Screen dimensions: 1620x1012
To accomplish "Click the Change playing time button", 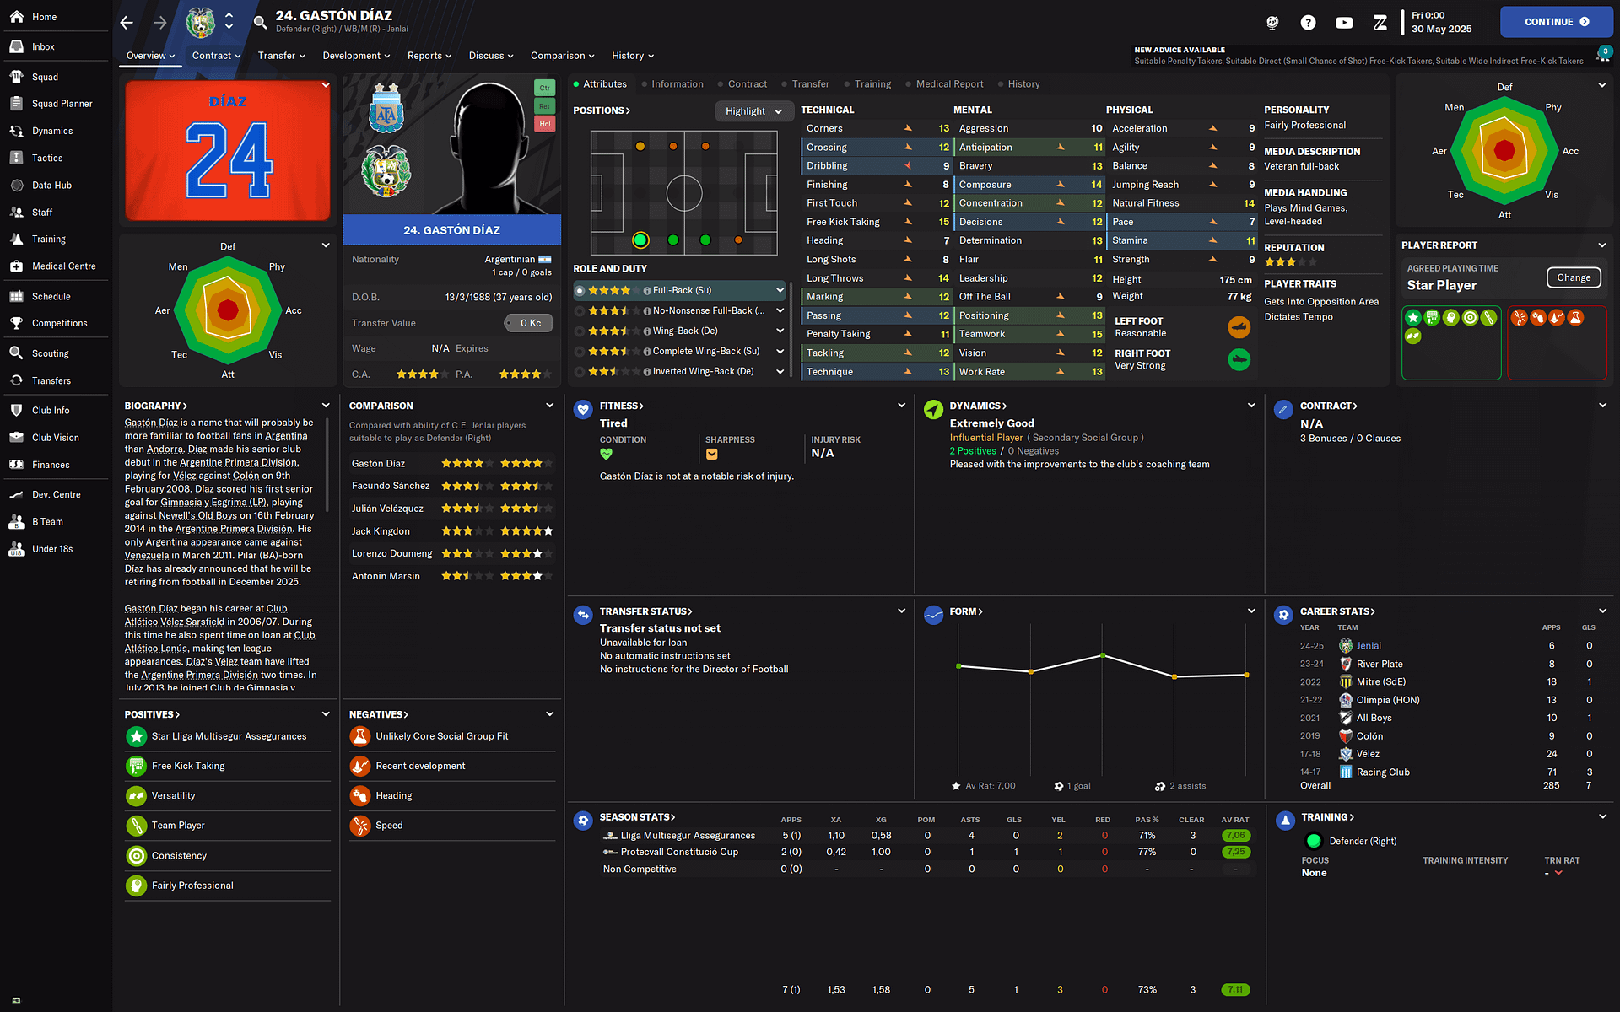I will tap(1573, 277).
